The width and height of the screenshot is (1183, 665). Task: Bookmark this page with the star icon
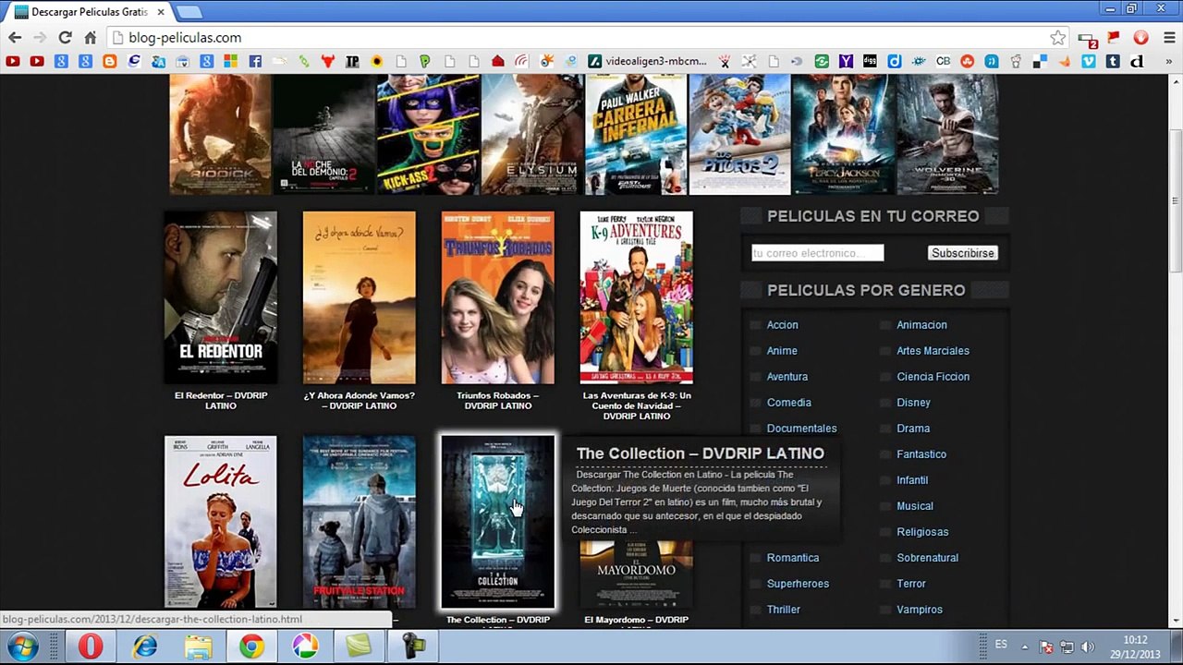click(x=1058, y=38)
